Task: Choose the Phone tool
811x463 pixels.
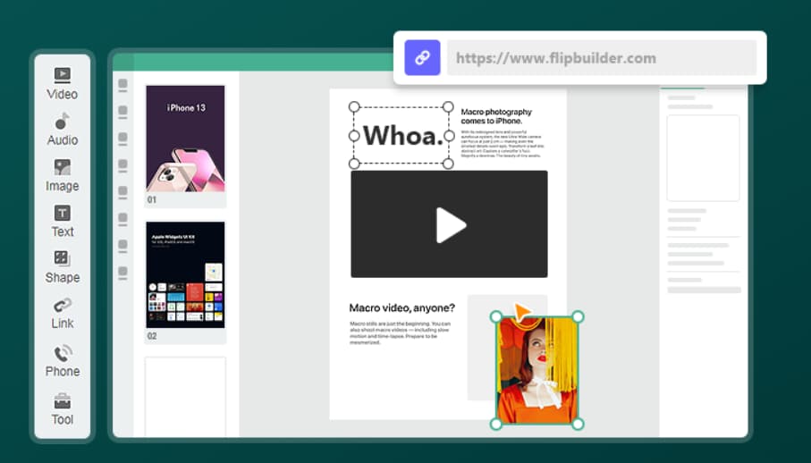Action: 62,360
